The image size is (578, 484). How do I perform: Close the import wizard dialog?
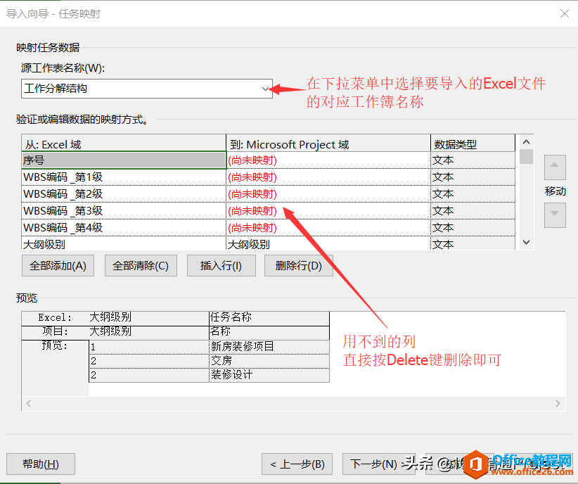click(564, 13)
